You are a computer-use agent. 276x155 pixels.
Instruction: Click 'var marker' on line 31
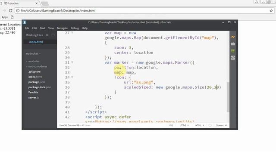pyautogui.click(x=116, y=62)
